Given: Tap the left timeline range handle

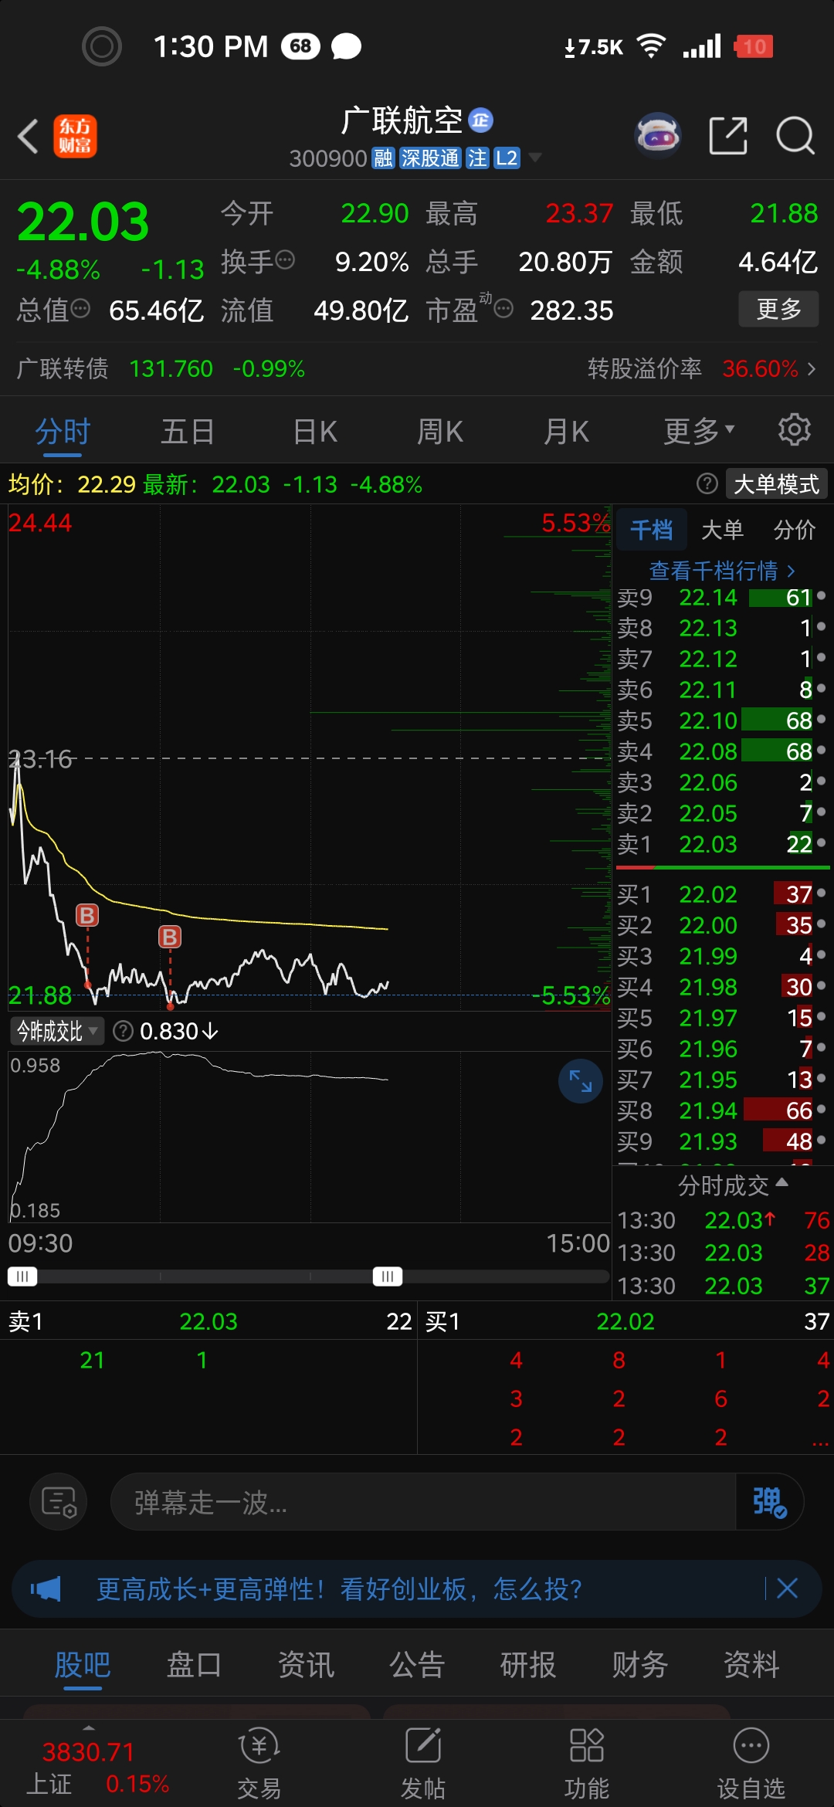Looking at the screenshot, I should [x=22, y=1276].
